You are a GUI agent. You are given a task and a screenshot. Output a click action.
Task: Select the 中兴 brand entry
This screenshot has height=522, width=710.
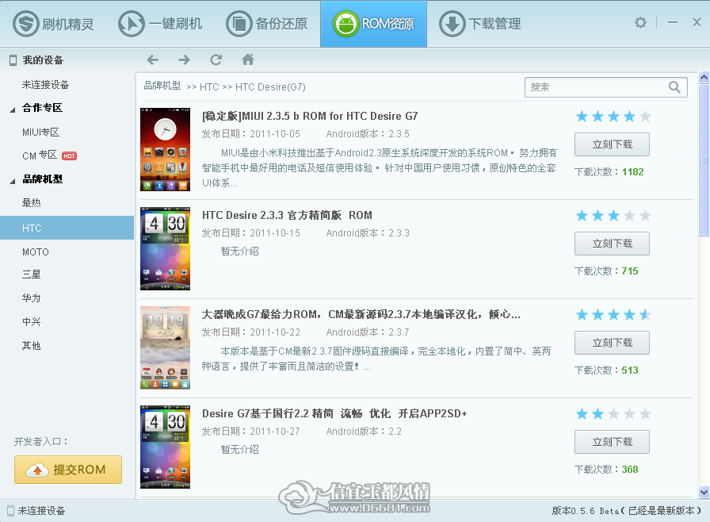click(31, 321)
